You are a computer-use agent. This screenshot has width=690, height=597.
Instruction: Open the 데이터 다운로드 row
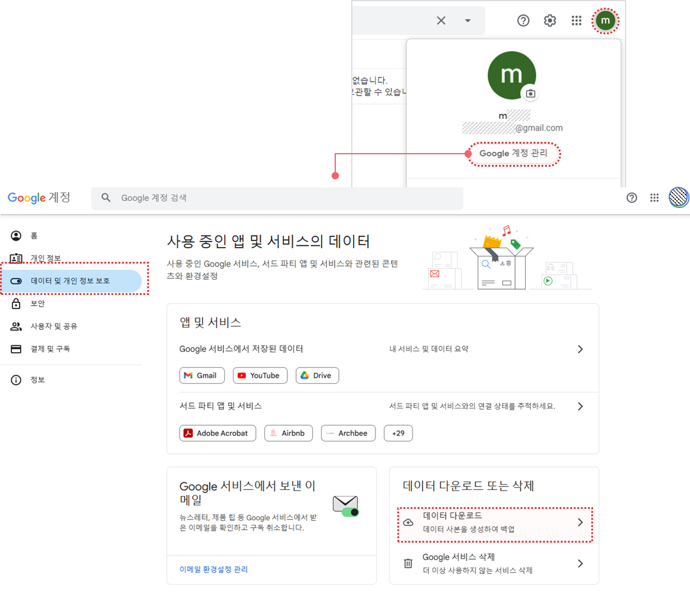point(495,523)
